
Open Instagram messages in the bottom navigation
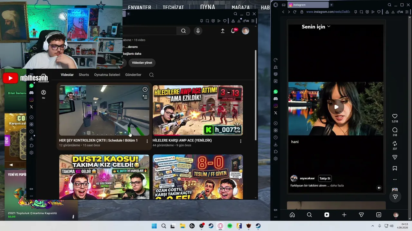(361, 215)
